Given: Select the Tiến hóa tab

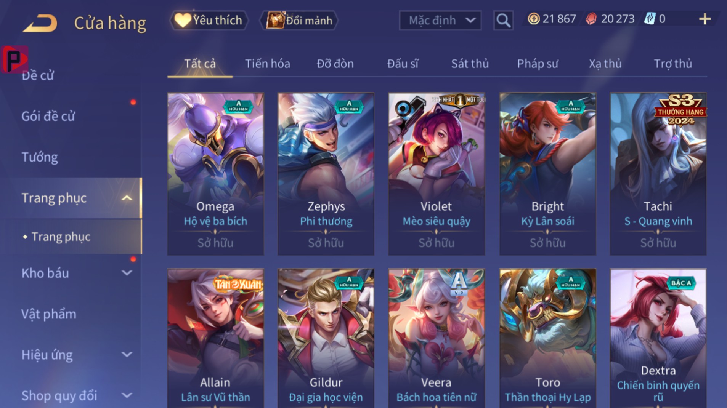Looking at the screenshot, I should 267,64.
